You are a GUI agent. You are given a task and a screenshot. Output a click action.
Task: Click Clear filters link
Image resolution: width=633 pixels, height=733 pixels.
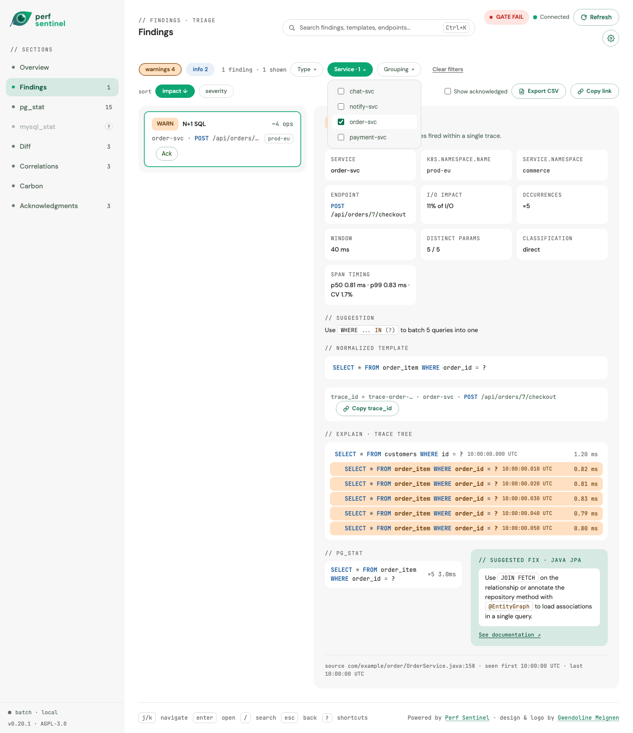pyautogui.click(x=448, y=69)
